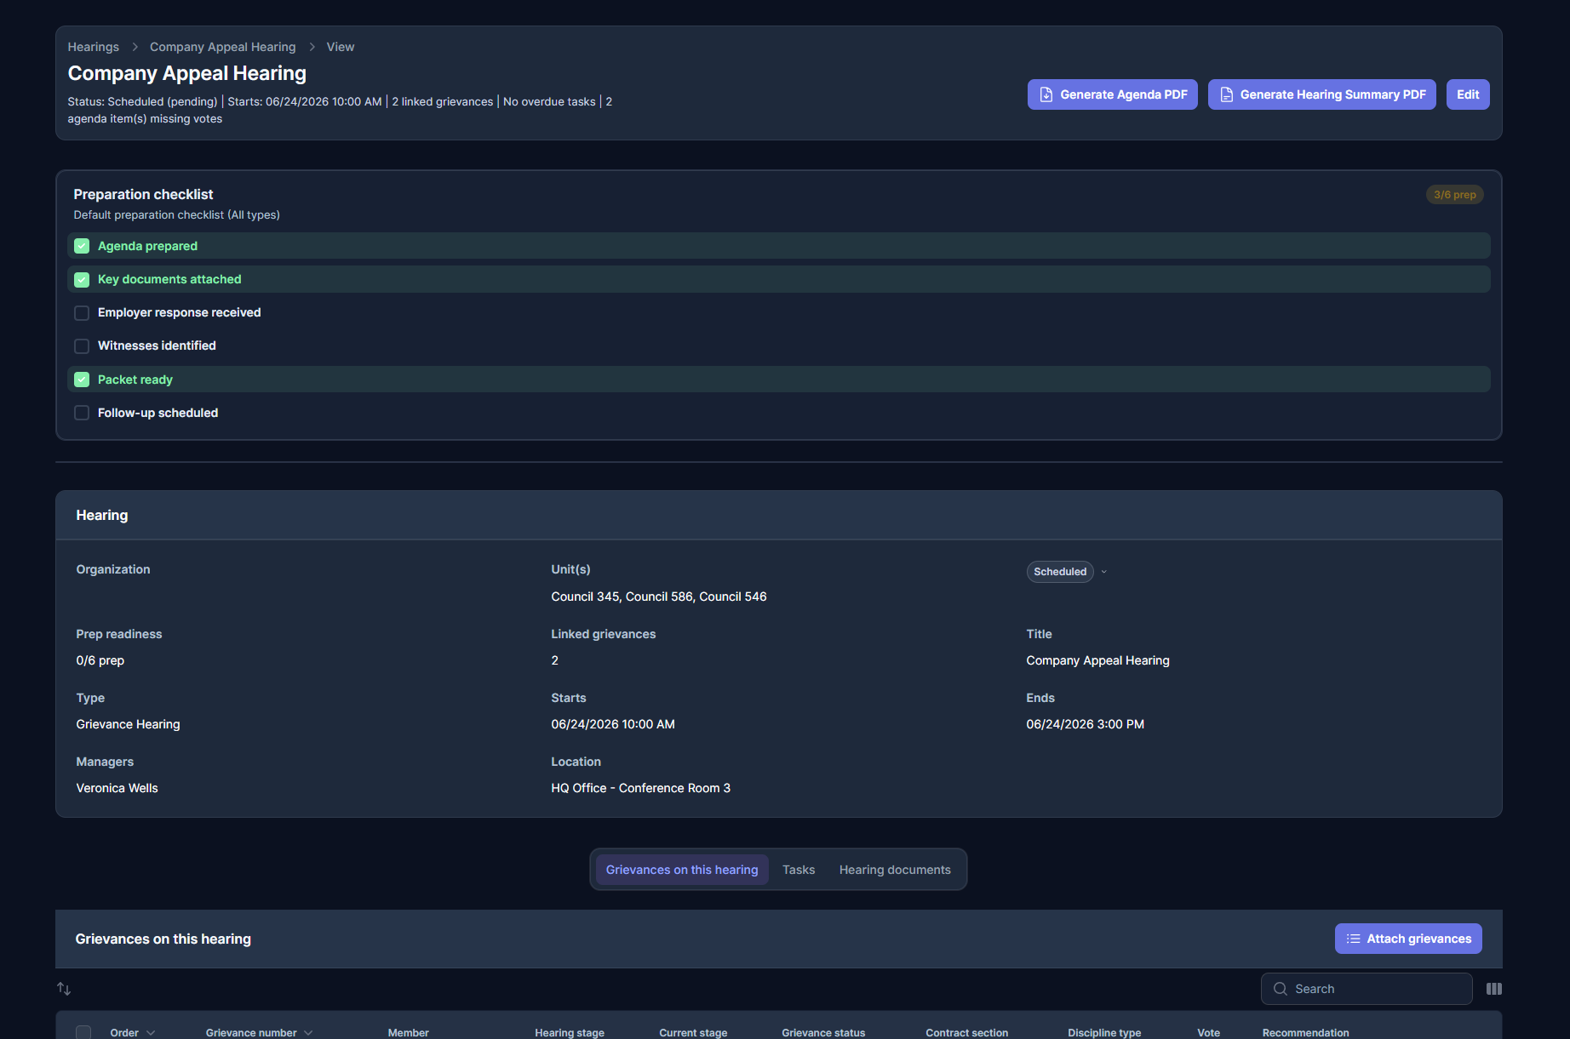Click the Recommendation column header
This screenshot has height=1039, width=1570.
click(x=1305, y=1032)
